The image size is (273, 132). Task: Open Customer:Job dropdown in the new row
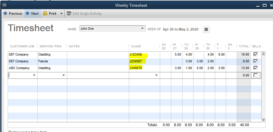(34, 75)
